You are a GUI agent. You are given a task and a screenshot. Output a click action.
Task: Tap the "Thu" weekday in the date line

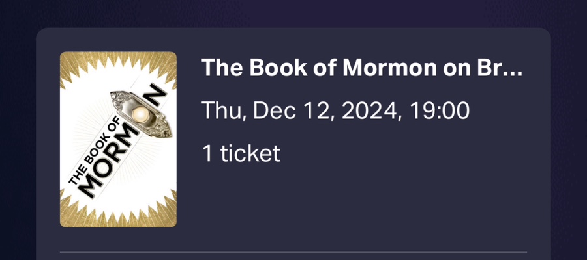224,110
